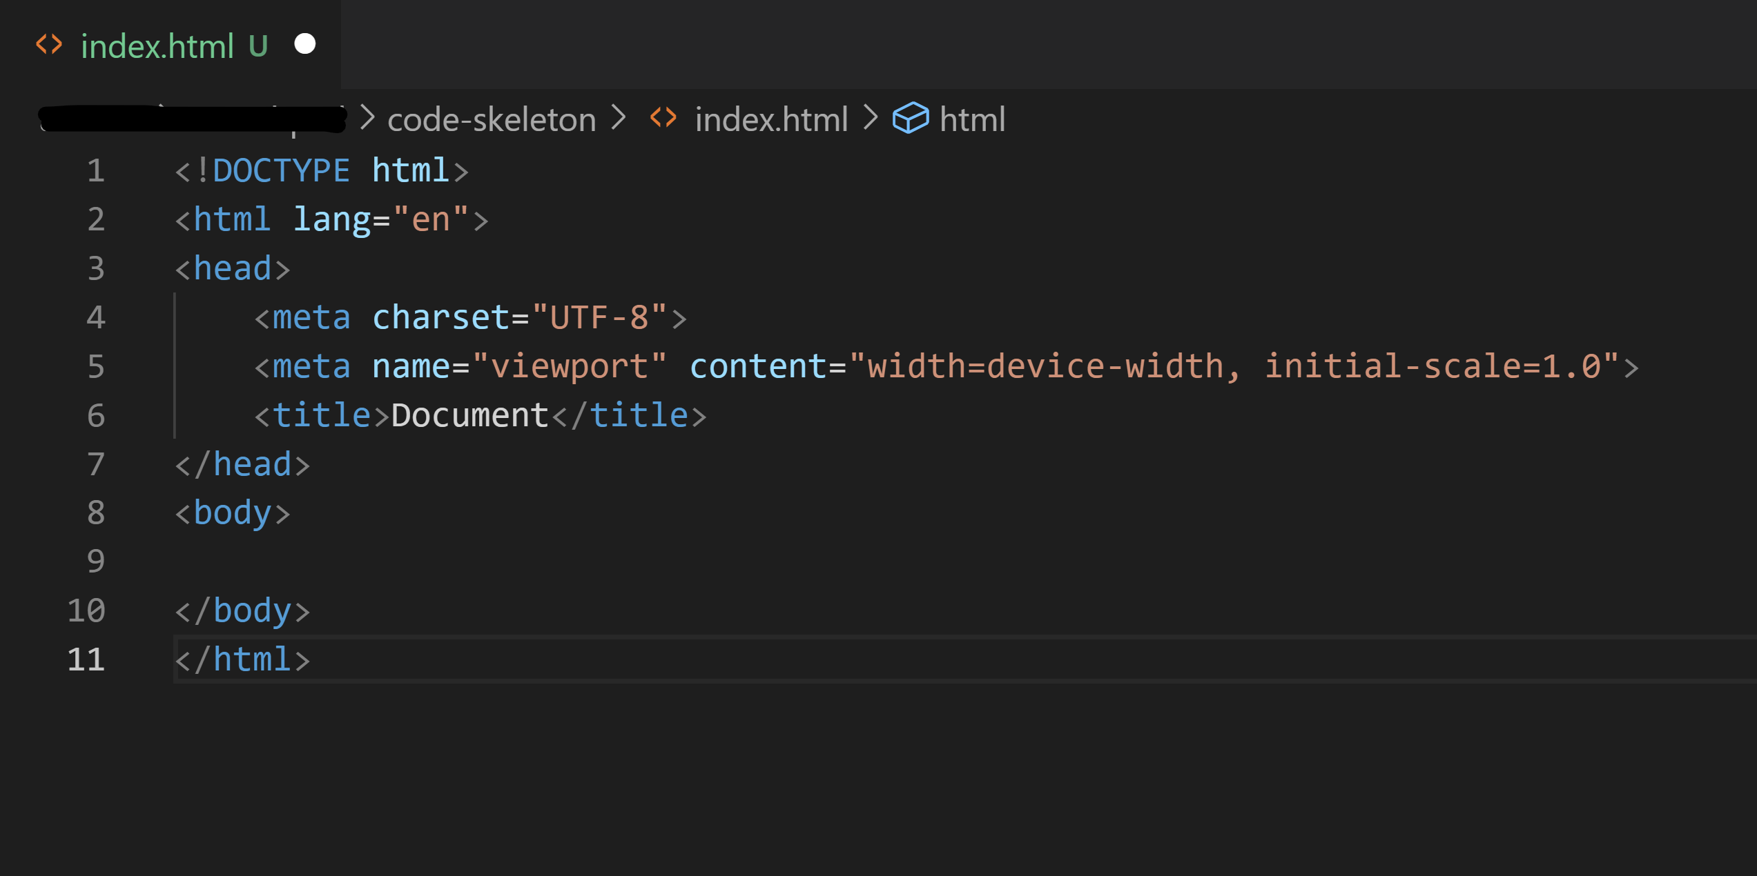Click the closing html tag
Screen dimensions: 1757x876
pos(242,660)
